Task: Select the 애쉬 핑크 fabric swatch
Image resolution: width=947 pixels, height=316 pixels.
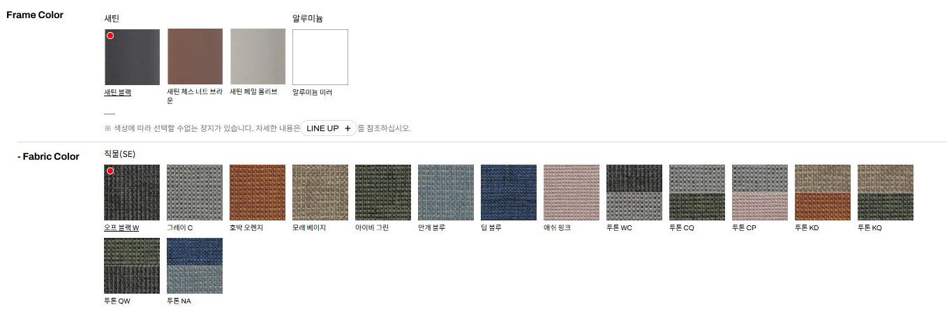Action: (572, 193)
